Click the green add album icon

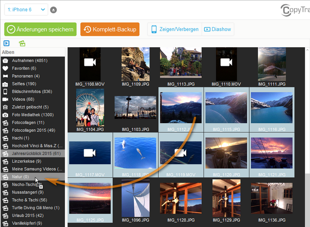pyautogui.click(x=22, y=43)
